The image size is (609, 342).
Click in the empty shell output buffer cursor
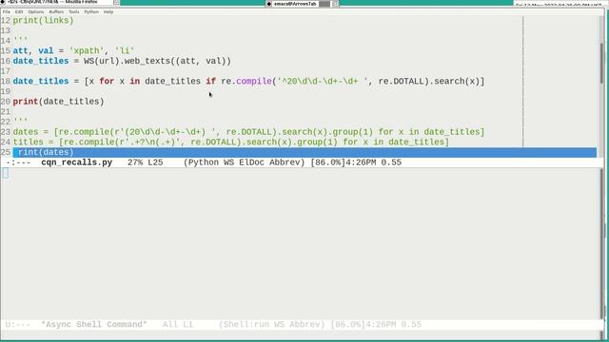(x=6, y=173)
